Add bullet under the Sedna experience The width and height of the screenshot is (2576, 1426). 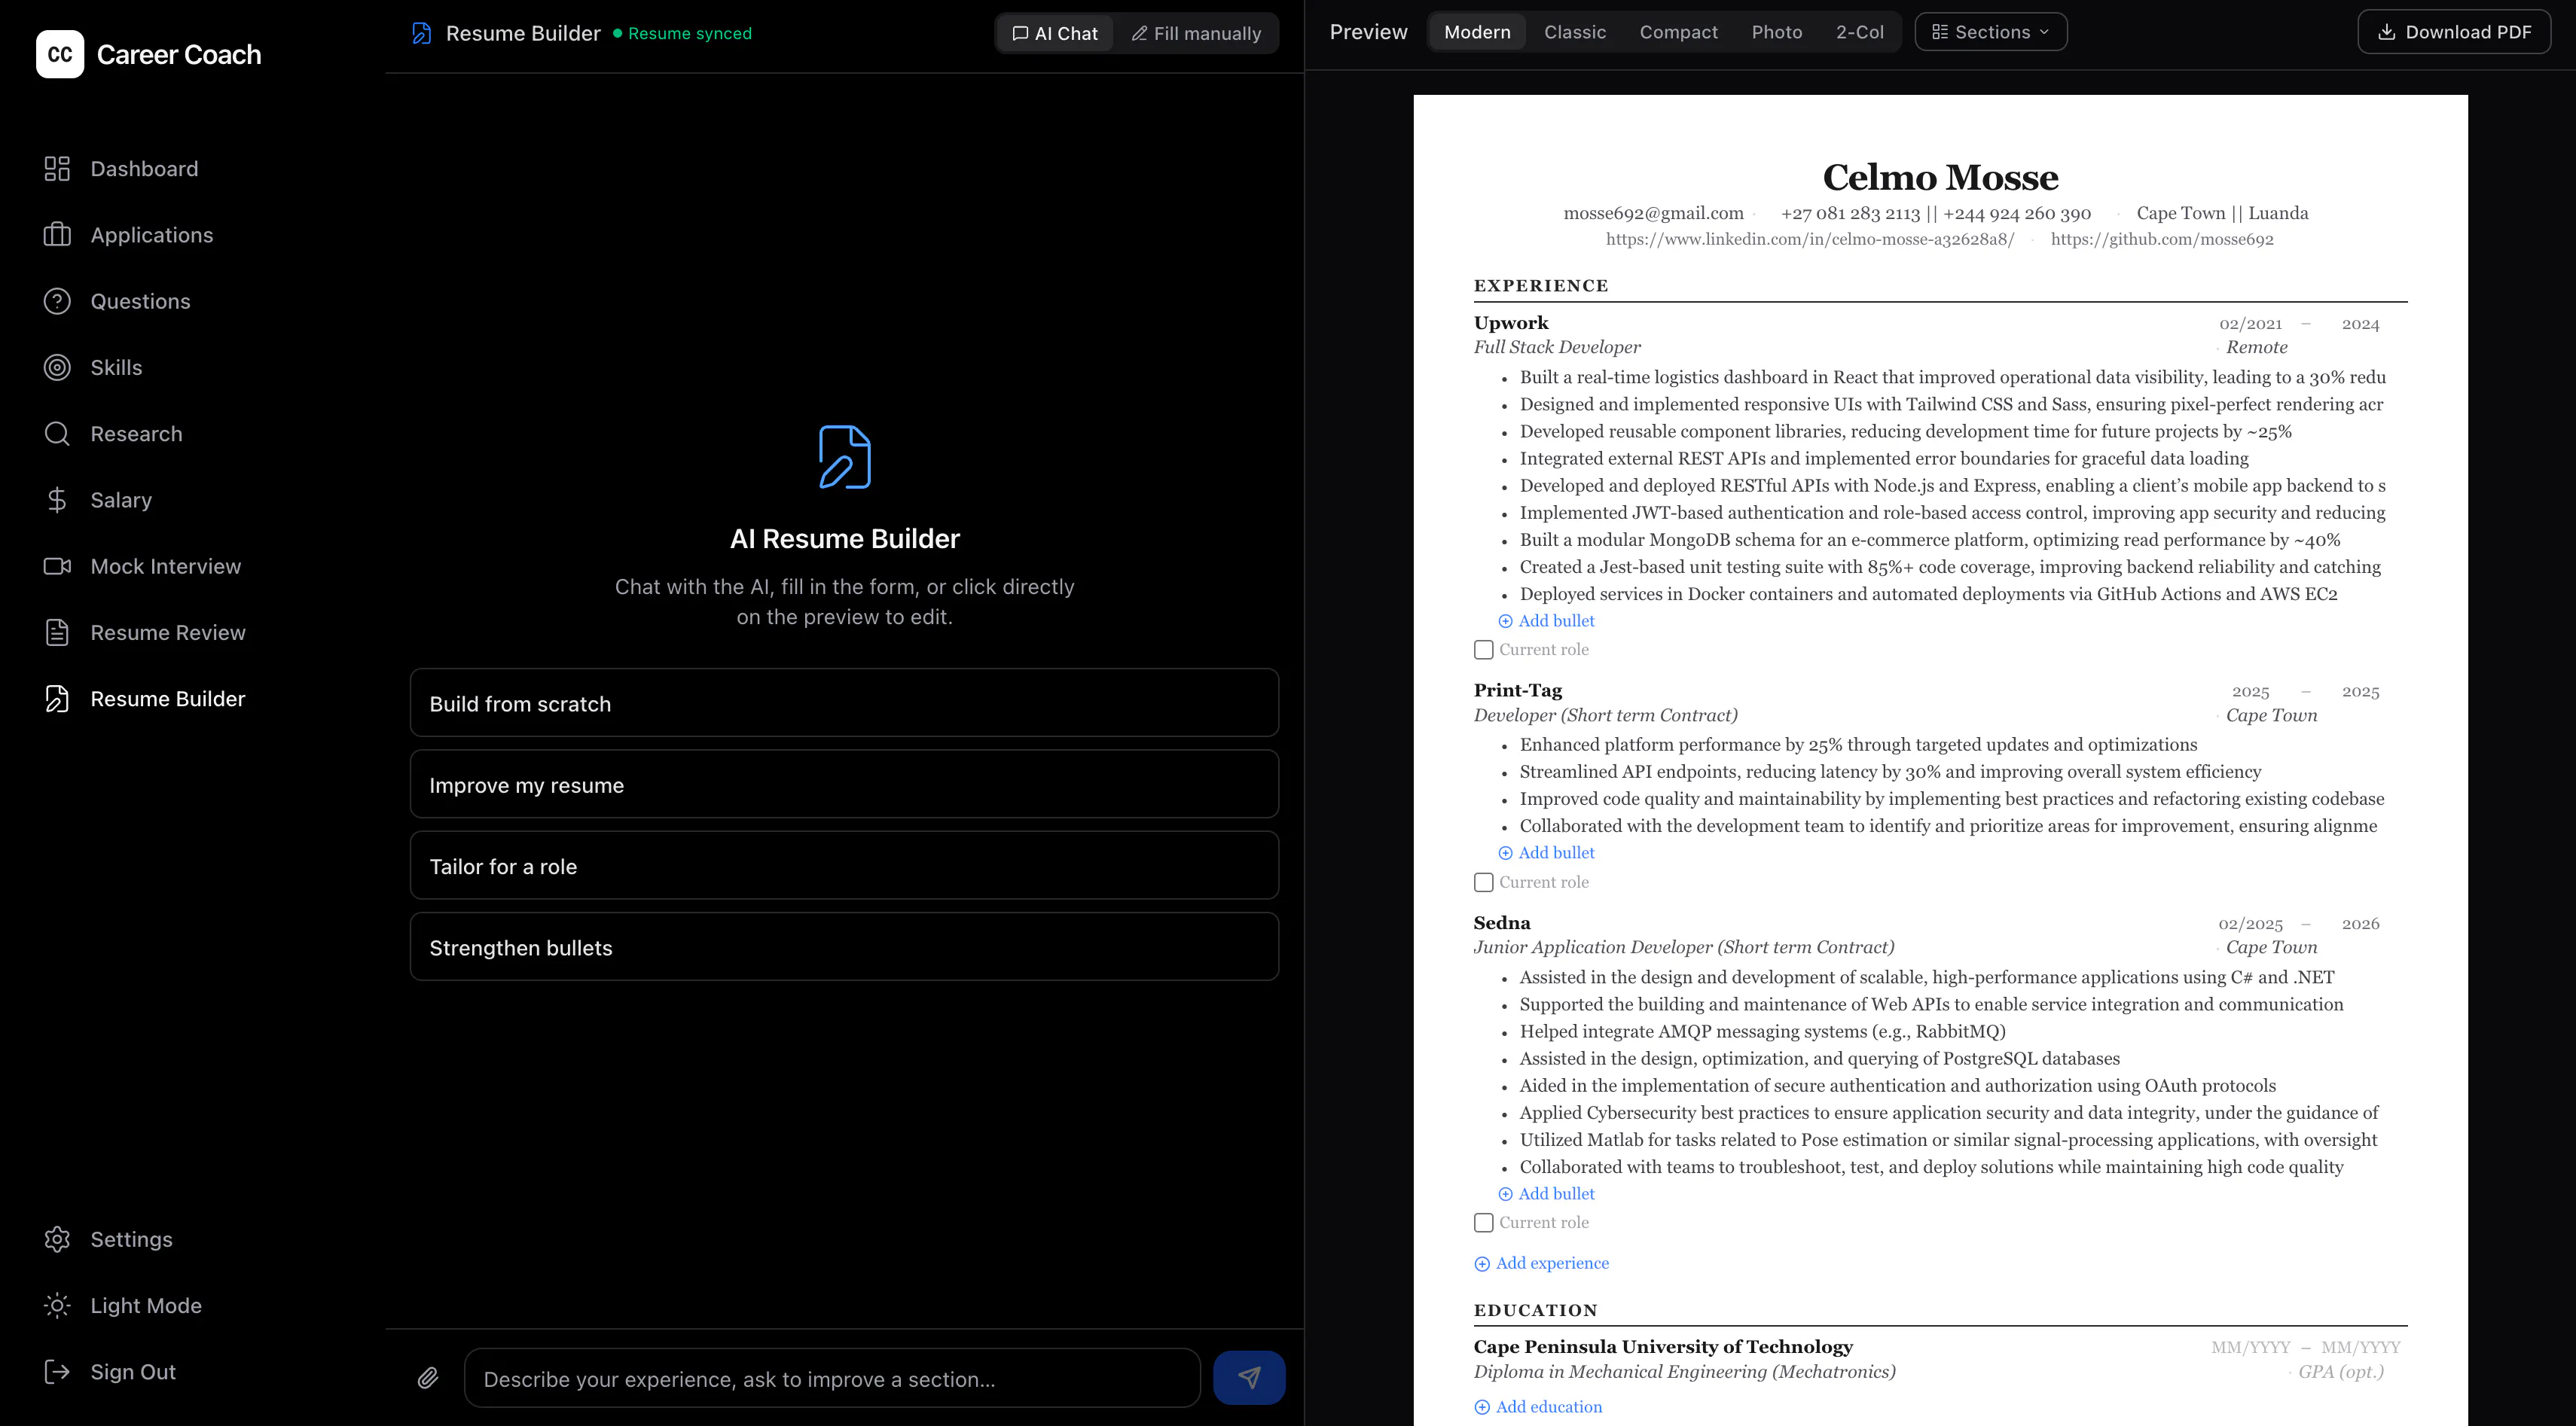pyautogui.click(x=1546, y=1193)
